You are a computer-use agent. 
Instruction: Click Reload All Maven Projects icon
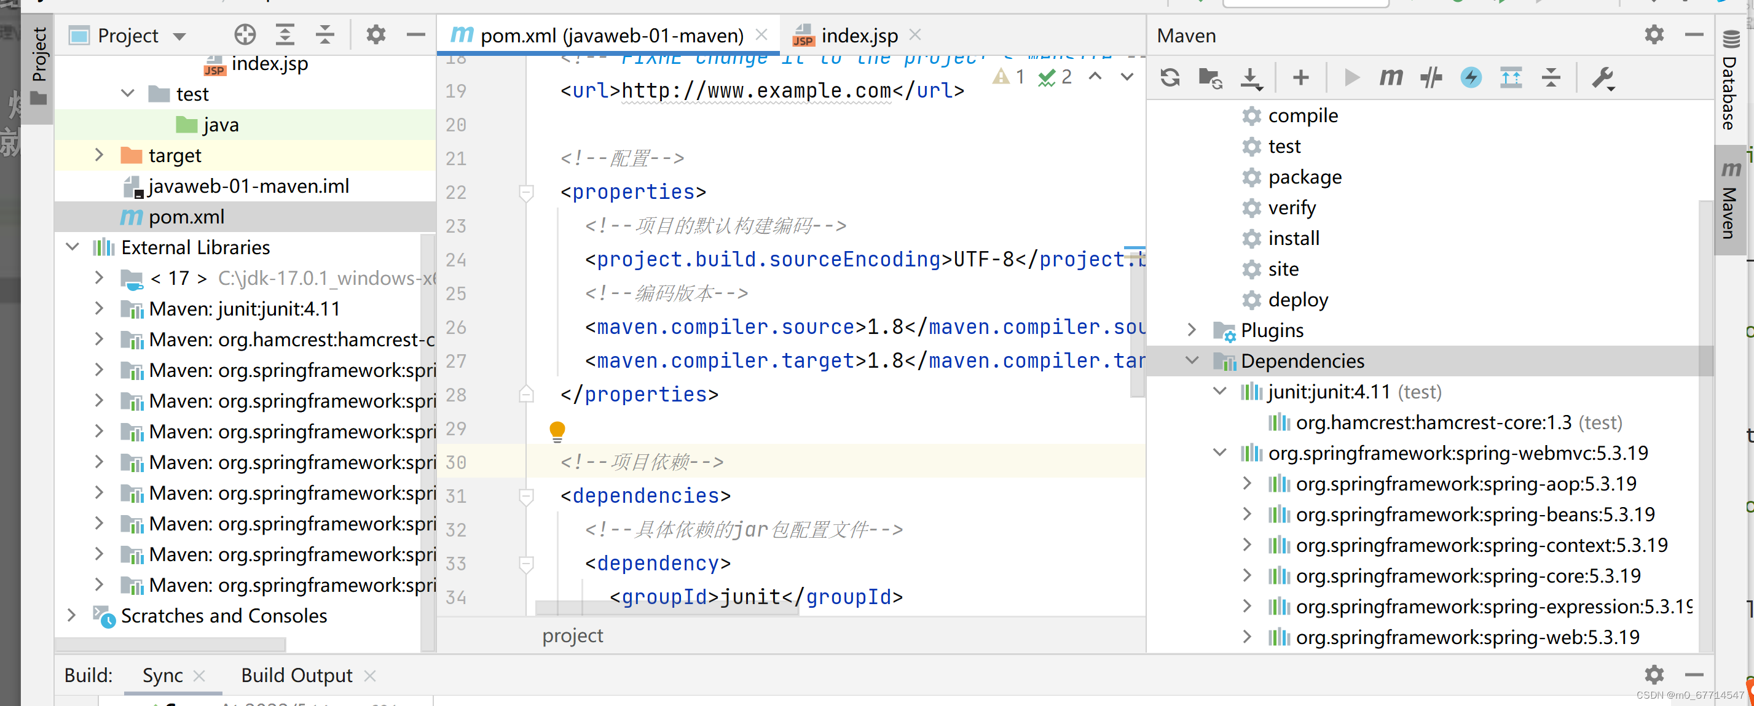click(1170, 77)
